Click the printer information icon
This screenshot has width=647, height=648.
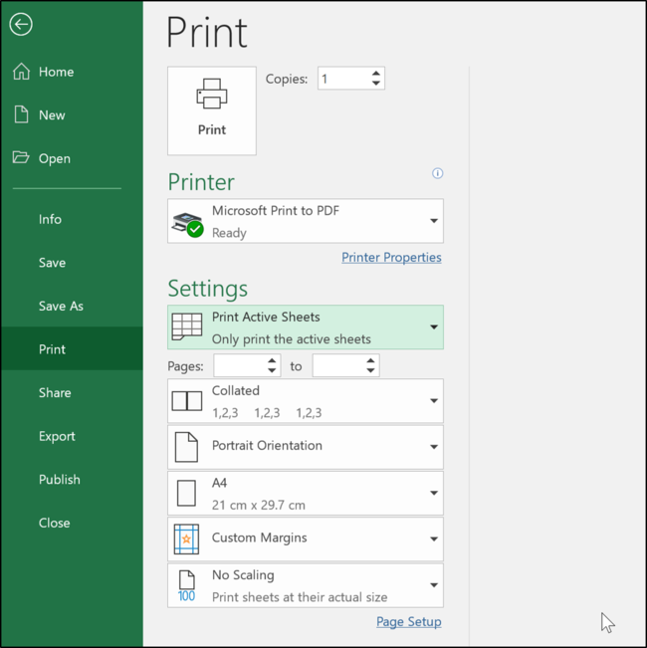coord(438,173)
